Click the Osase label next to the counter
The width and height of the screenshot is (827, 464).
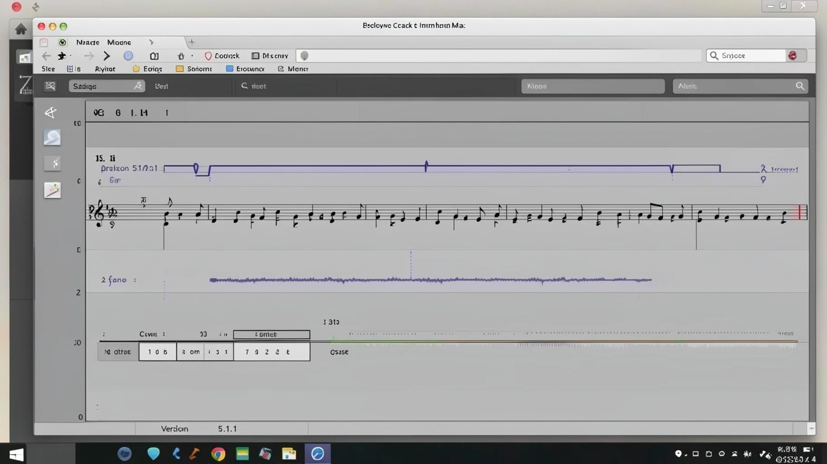339,352
